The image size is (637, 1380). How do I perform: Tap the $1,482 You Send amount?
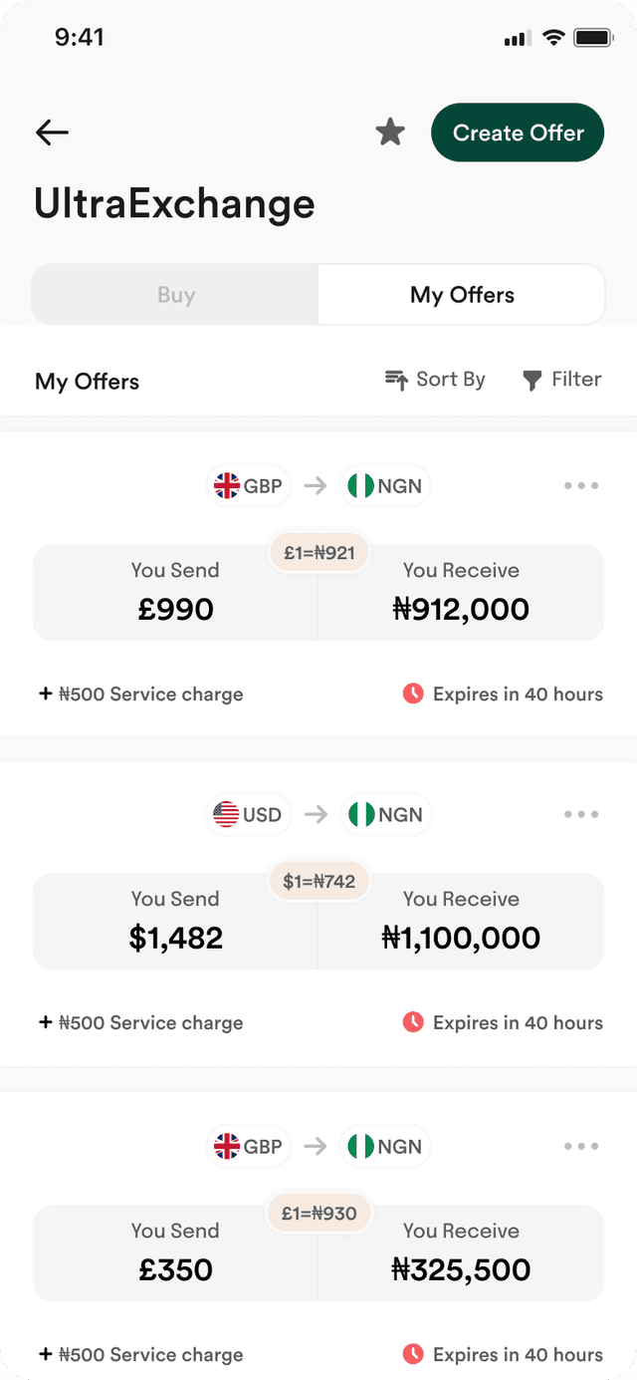click(x=176, y=938)
